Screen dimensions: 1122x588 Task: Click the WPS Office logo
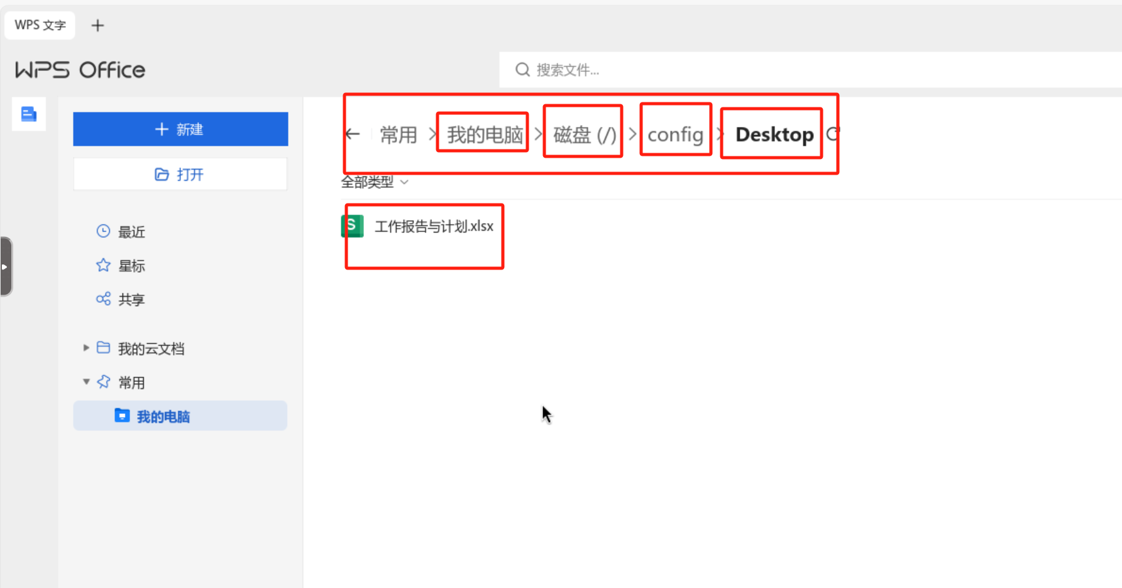click(x=80, y=70)
